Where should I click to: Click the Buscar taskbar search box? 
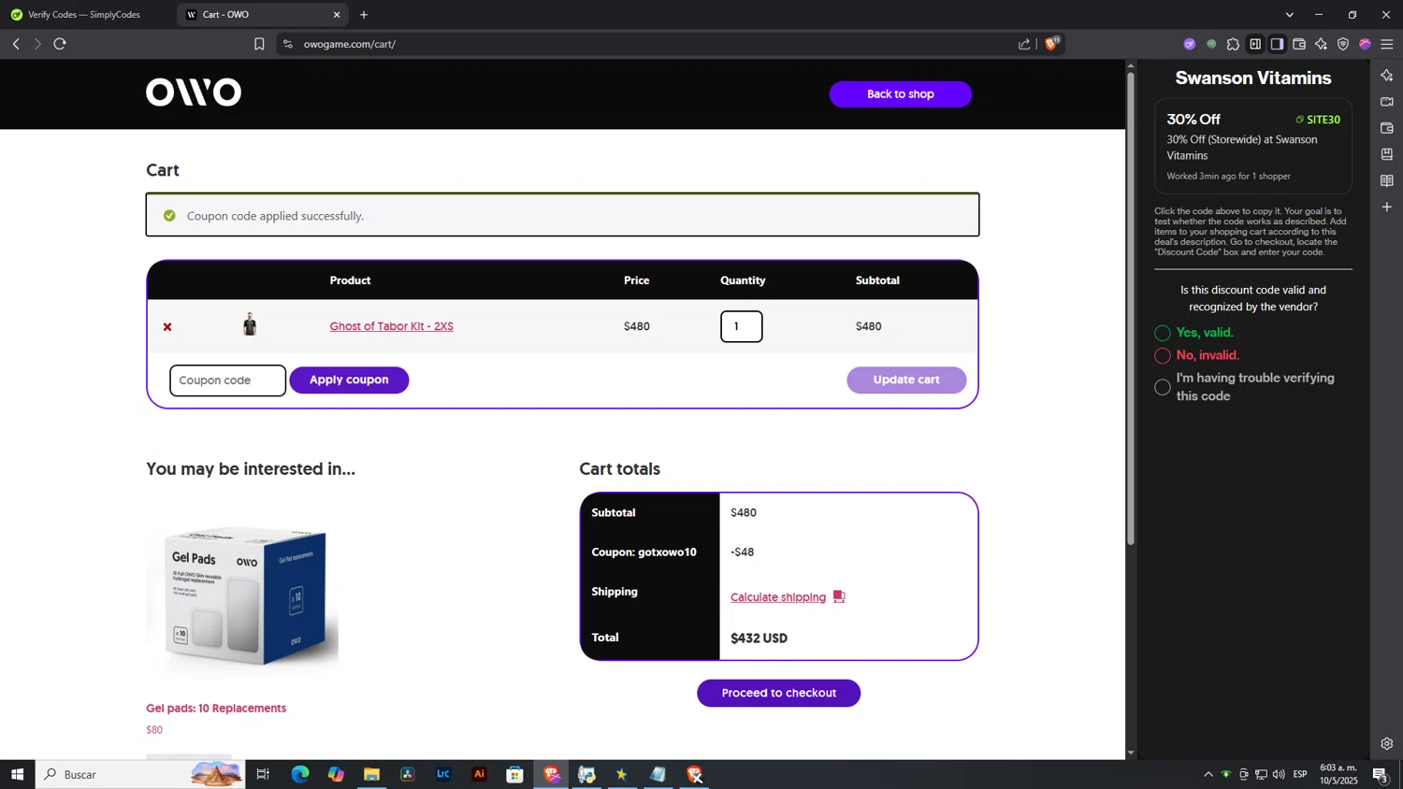point(140,774)
